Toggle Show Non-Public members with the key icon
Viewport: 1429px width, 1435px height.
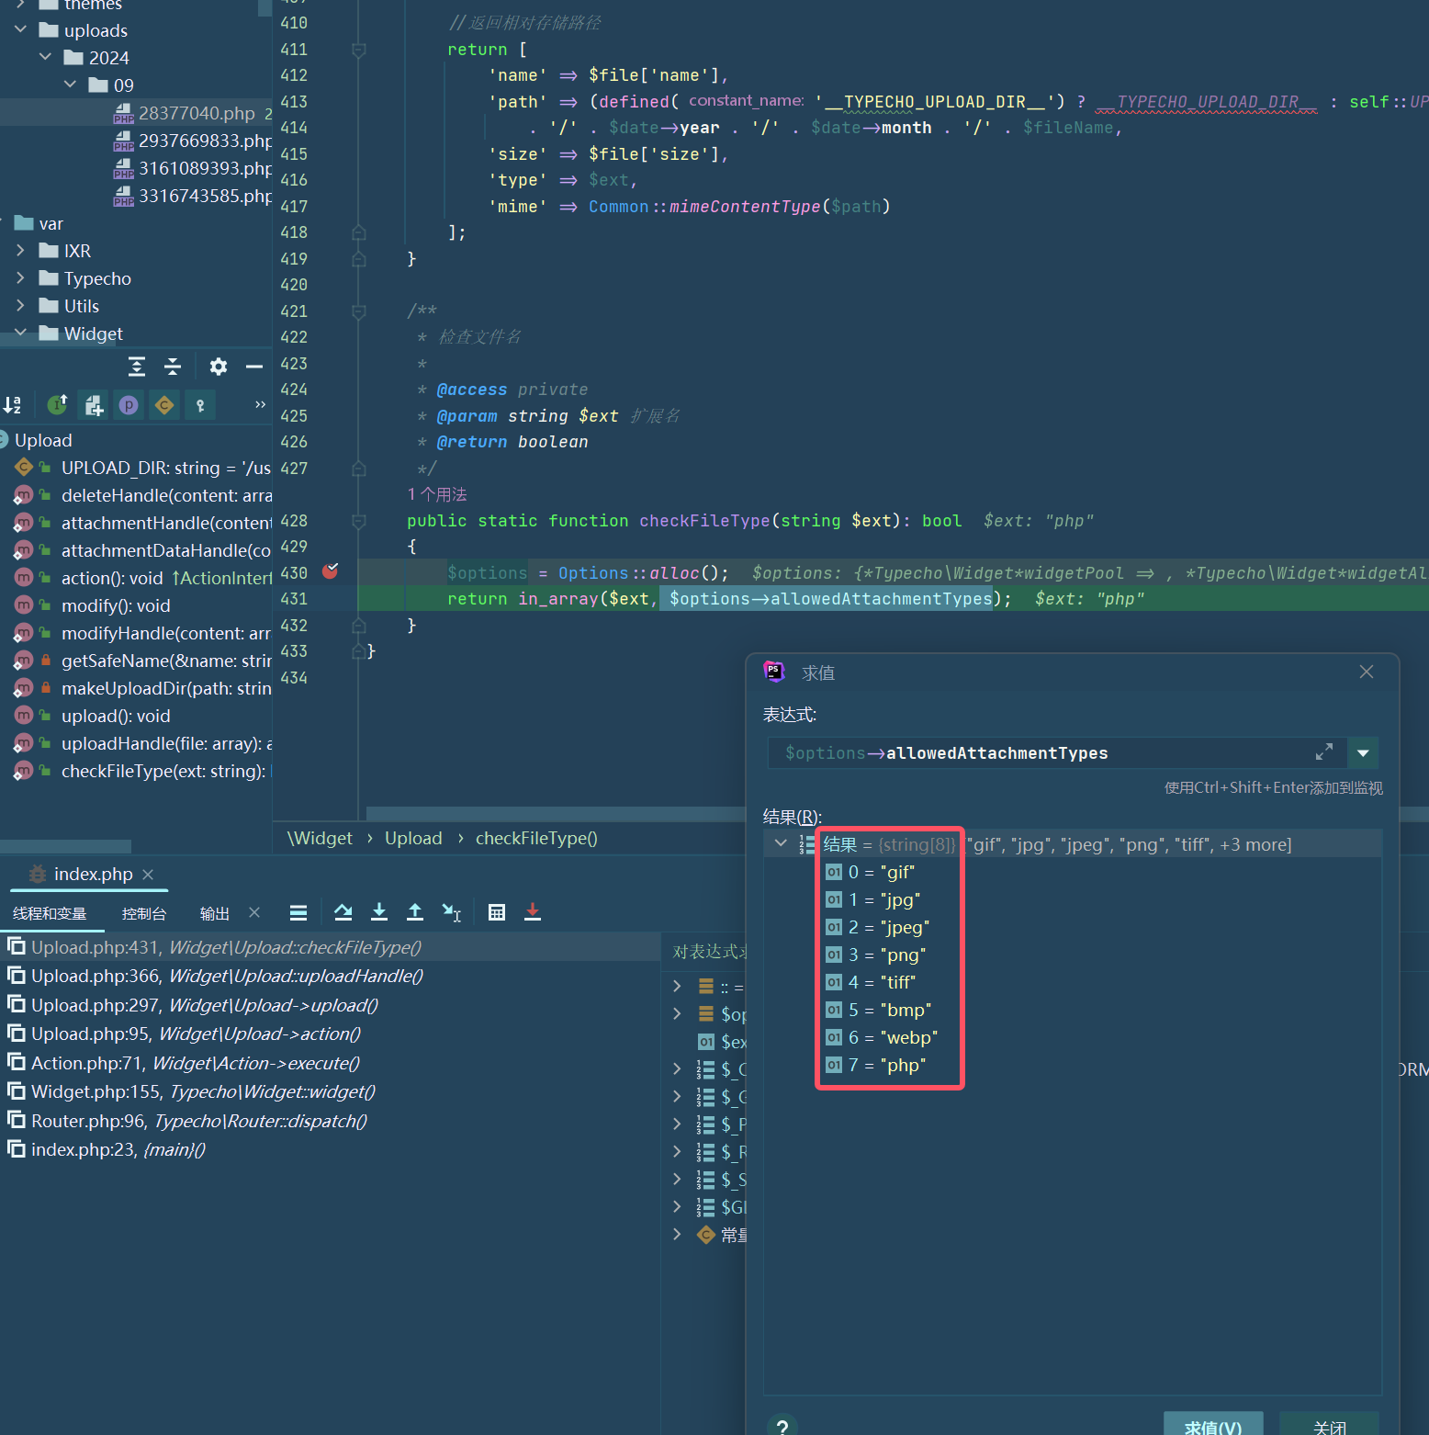pos(200,405)
